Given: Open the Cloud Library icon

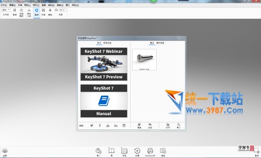Looking at the screenshot, I should tap(5, 152).
